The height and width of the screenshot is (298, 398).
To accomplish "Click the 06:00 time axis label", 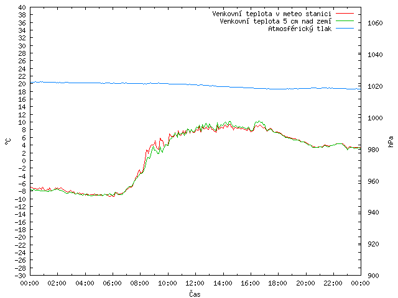I will tap(112, 283).
